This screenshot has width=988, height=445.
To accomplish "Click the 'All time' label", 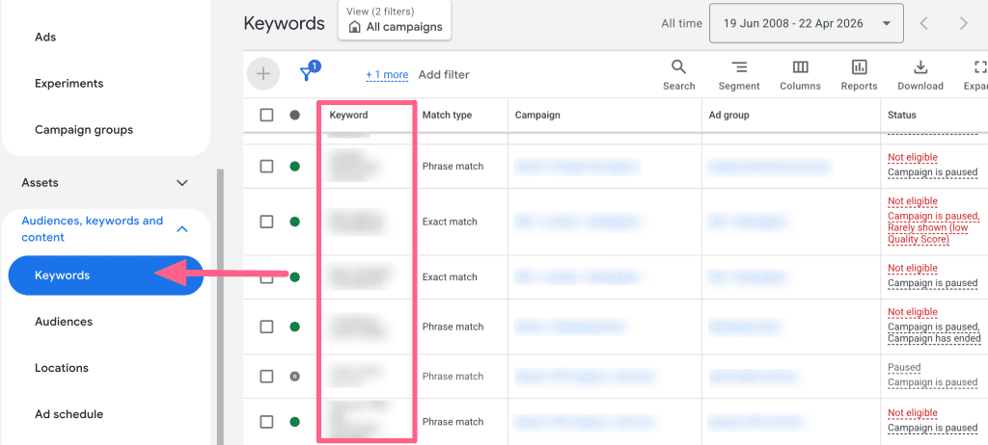I will (681, 24).
